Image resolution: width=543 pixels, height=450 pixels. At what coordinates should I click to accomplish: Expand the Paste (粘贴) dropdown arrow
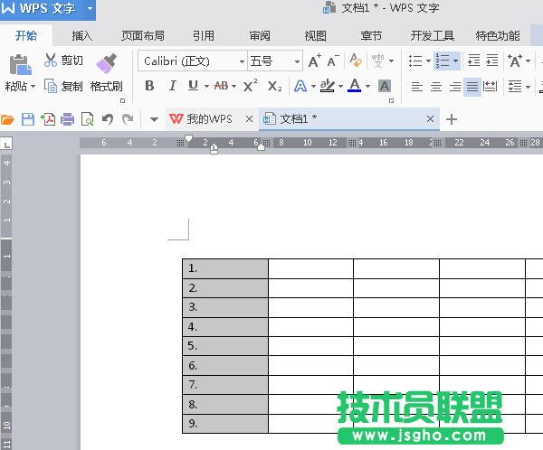[33, 87]
